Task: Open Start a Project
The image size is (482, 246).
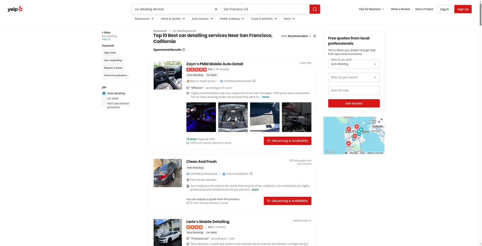Action: coord(424,9)
